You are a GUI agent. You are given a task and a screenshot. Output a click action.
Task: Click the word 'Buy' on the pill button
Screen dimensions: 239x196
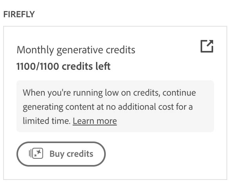tap(57, 154)
